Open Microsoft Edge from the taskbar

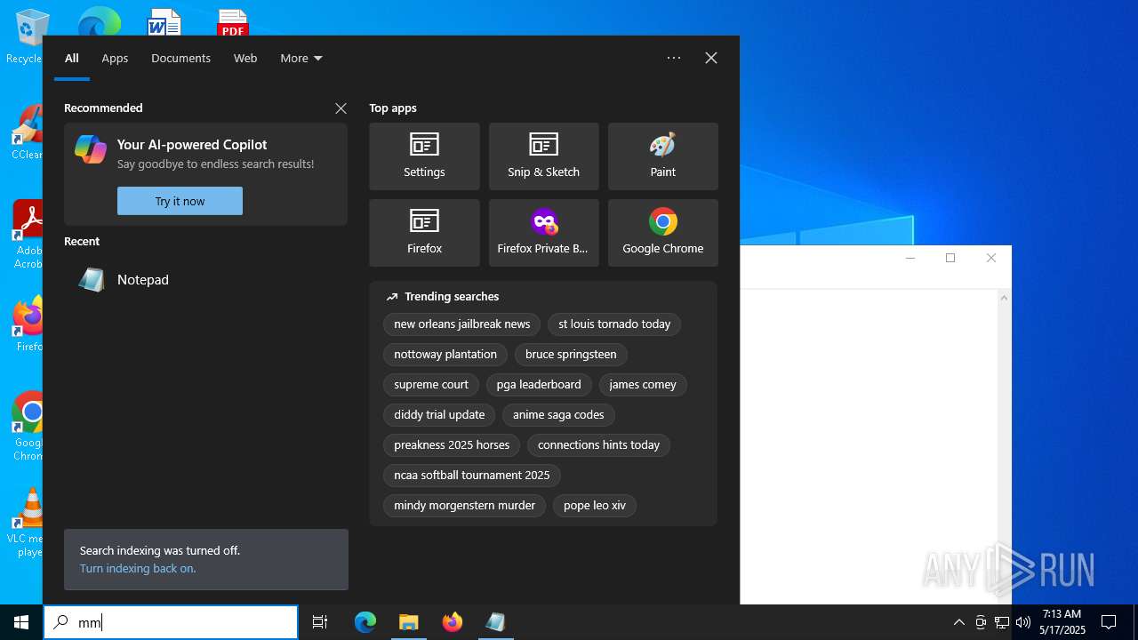point(365,622)
